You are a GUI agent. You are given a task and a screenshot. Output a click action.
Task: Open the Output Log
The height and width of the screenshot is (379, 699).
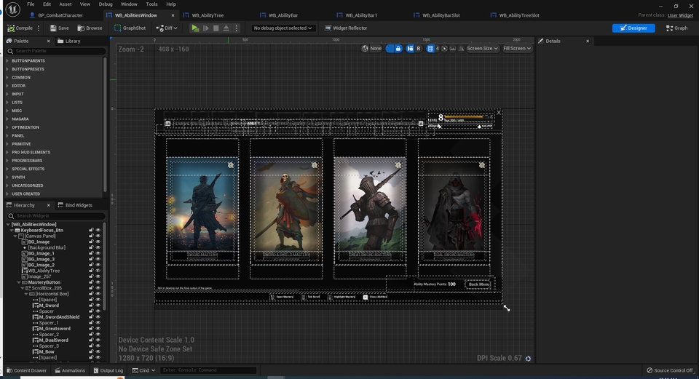coord(108,370)
